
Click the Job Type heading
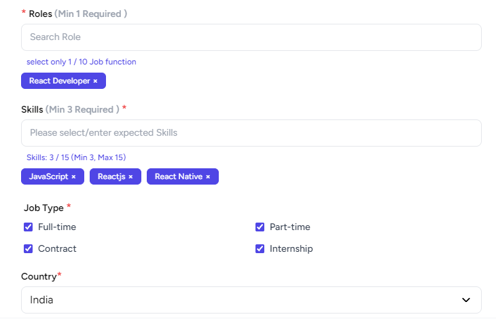(x=43, y=208)
